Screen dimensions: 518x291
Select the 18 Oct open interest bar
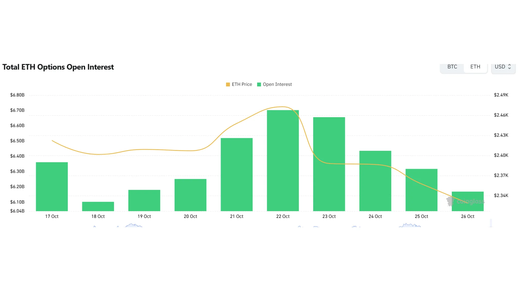(98, 206)
